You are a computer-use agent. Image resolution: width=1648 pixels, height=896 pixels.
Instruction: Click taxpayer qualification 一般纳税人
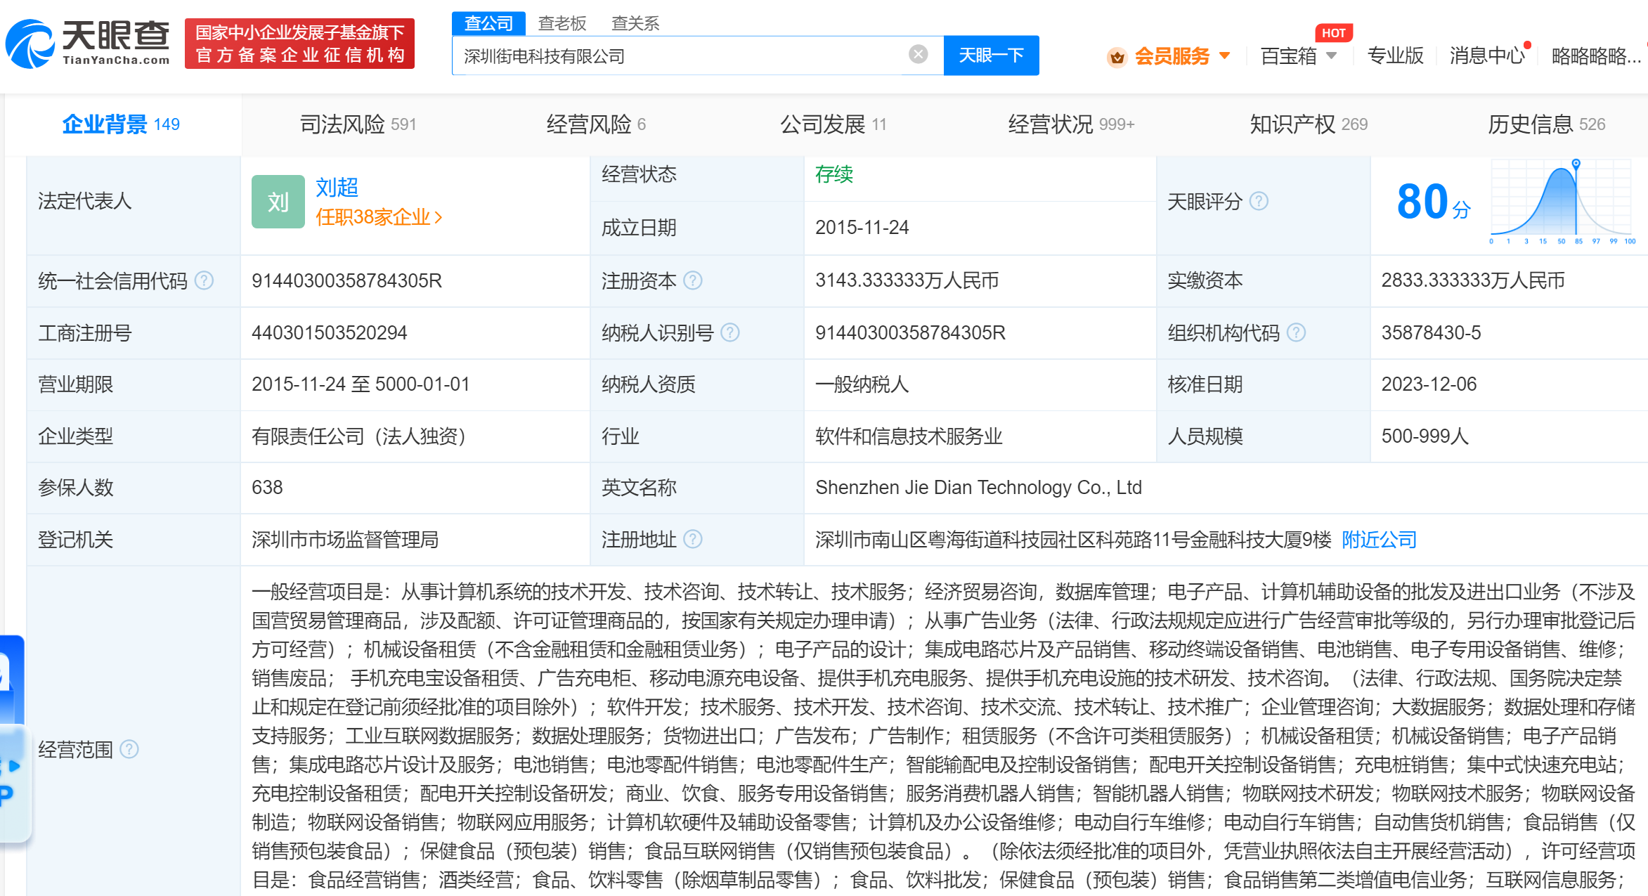862,384
